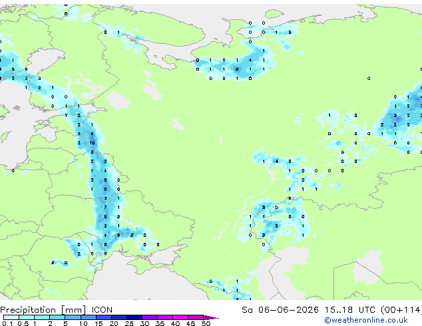Screen dimensions: 422x326
Task: Click the legend label '15'
Action: [99, 323]
